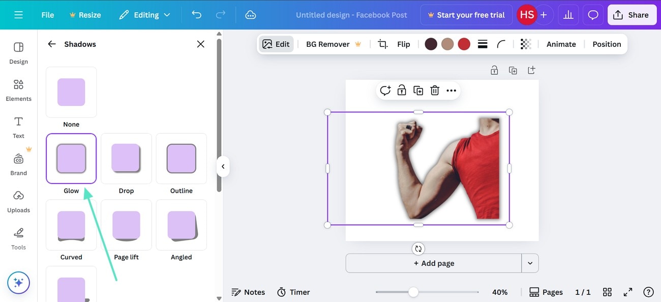Launch Canva AI from the sparkle icon
661x302 pixels.
click(18, 283)
